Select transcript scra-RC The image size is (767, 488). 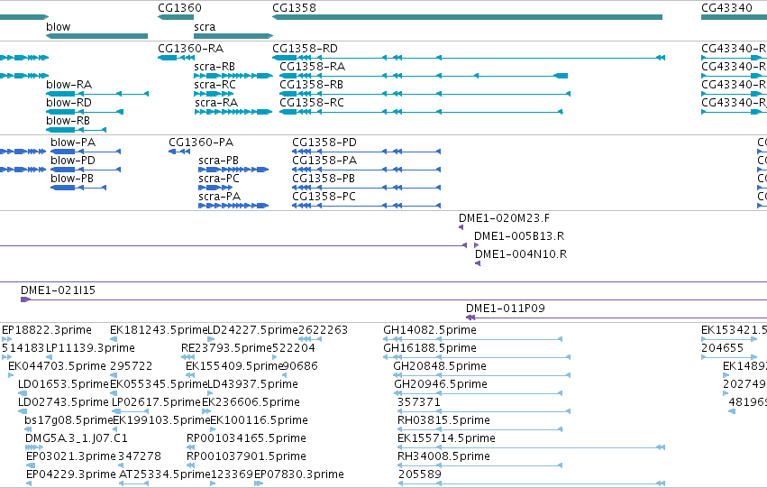coord(214,94)
